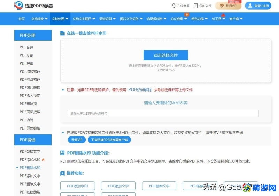Open 我的文件 in the header

[203, 6]
